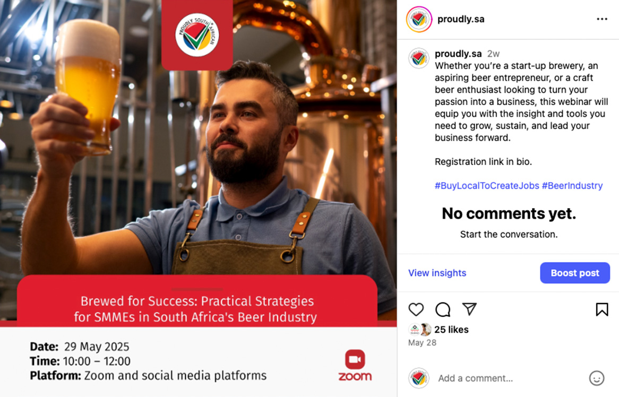
Task: Open proudly.sa username in the header
Action: pyautogui.click(x=461, y=19)
